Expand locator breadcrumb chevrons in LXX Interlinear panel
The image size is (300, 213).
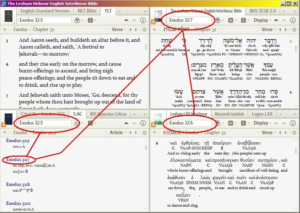click(x=154, y=133)
